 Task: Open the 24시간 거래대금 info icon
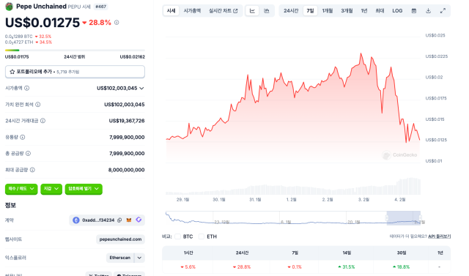[x=43, y=121]
